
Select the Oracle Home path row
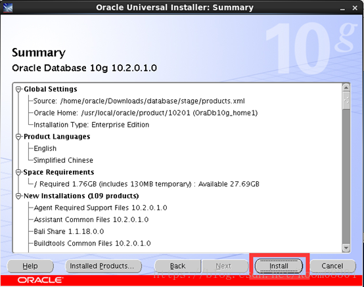(x=146, y=113)
